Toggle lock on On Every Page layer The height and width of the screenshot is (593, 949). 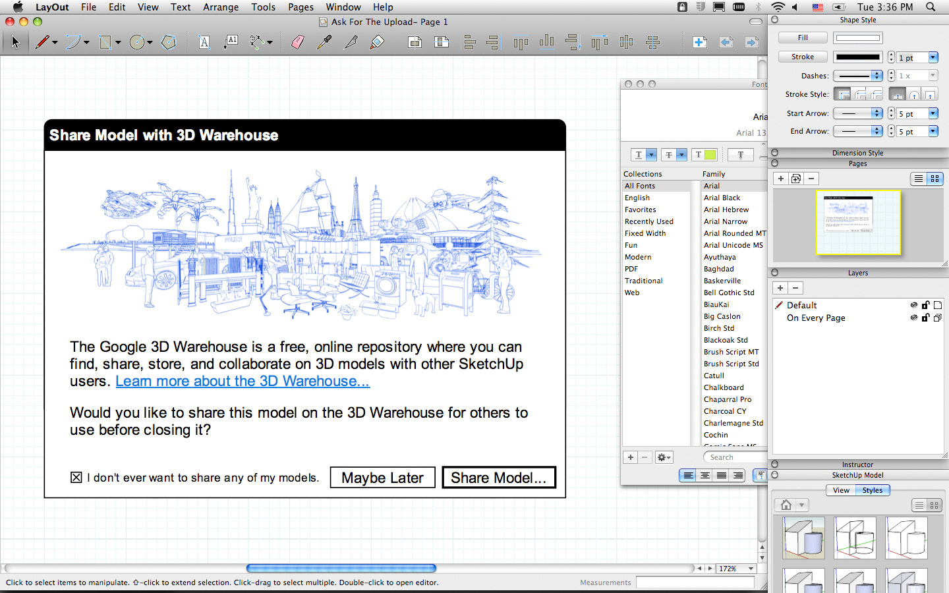click(925, 318)
